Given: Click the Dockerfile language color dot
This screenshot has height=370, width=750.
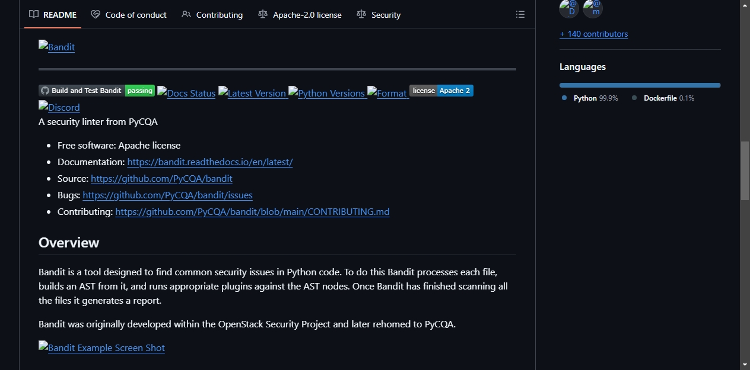Looking at the screenshot, I should [x=634, y=98].
